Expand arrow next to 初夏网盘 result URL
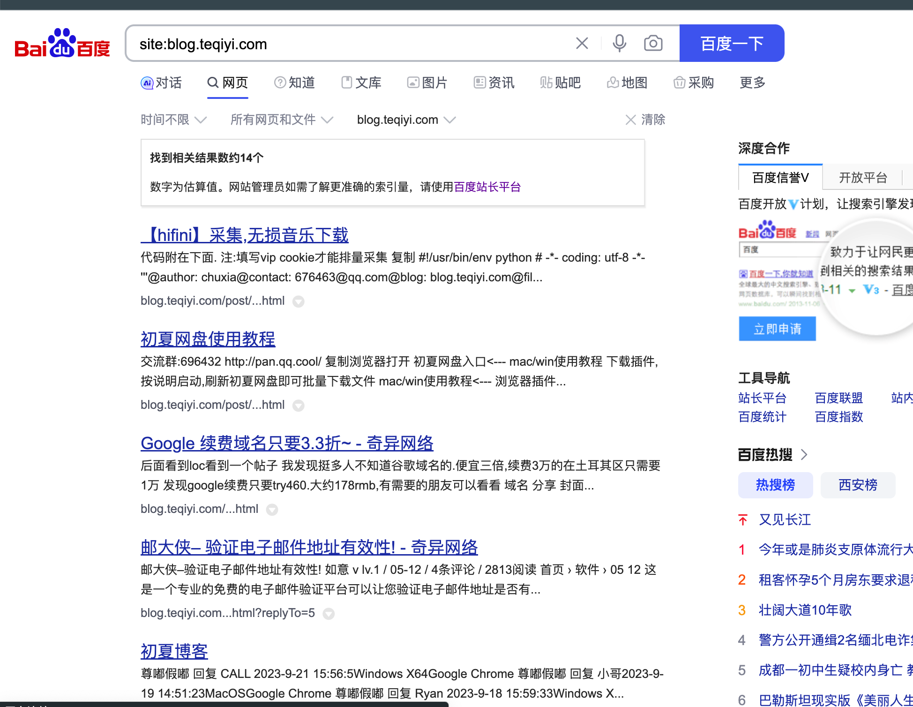The width and height of the screenshot is (913, 707). click(x=299, y=406)
